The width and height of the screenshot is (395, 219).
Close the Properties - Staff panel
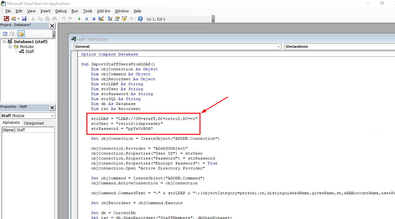tap(52, 107)
